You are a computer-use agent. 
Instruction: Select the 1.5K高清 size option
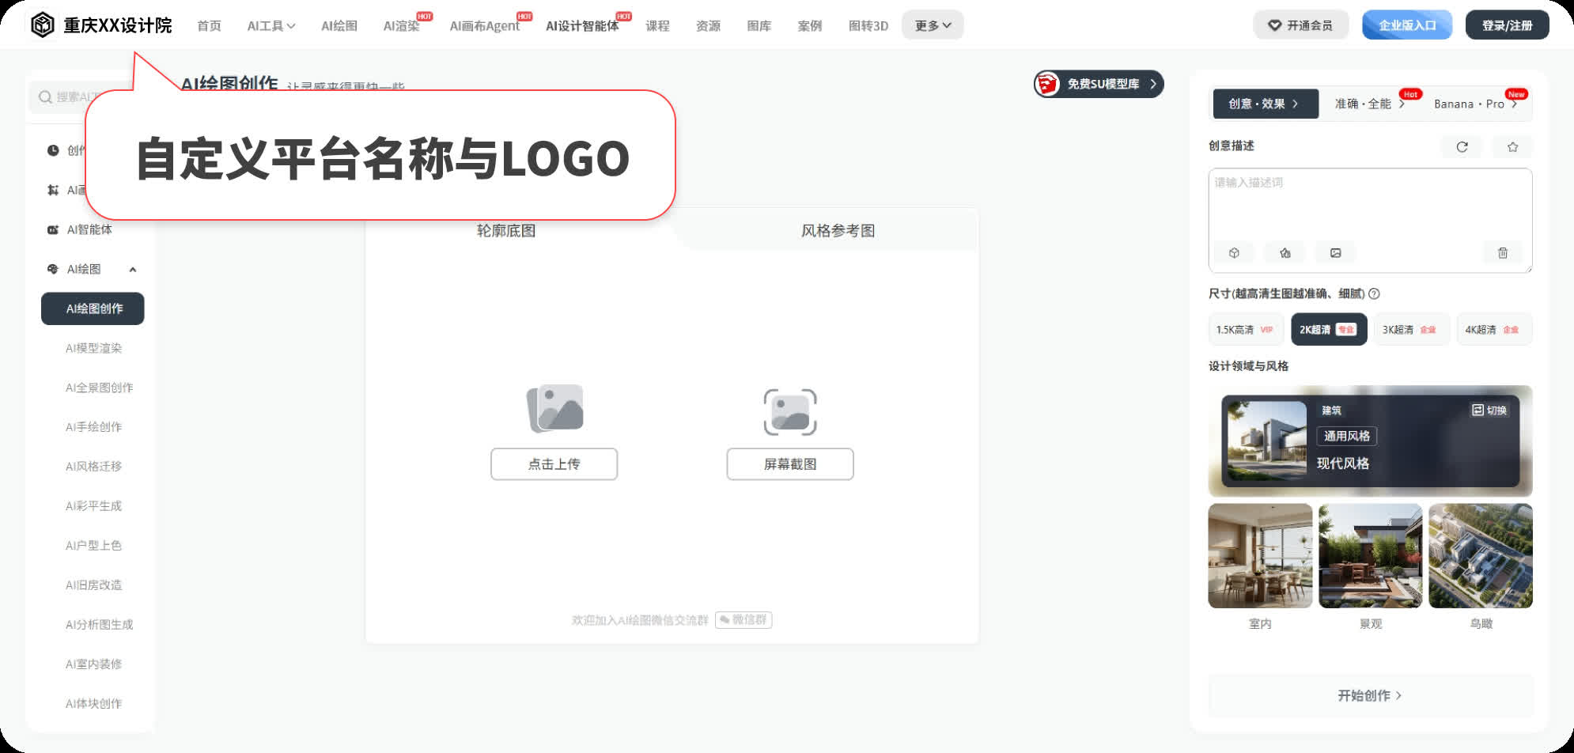(1245, 330)
